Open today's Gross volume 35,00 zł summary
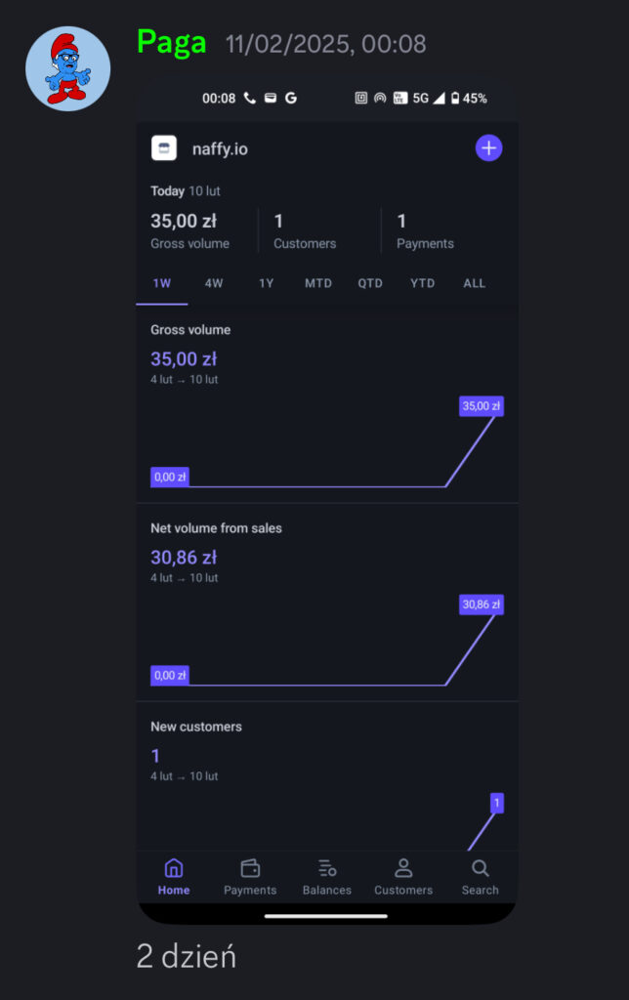This screenshot has height=1000, width=629. pyautogui.click(x=190, y=230)
